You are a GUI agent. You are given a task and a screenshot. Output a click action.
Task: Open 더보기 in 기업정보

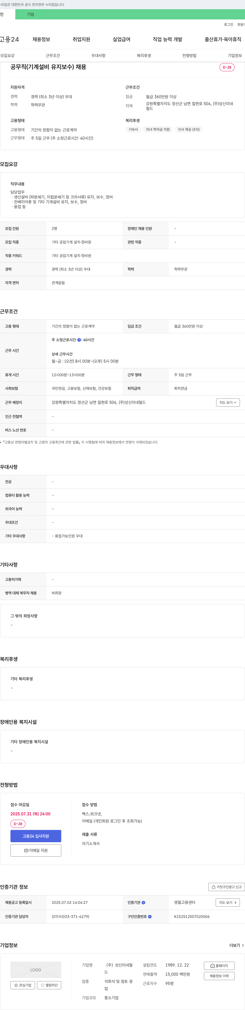click(x=237, y=945)
